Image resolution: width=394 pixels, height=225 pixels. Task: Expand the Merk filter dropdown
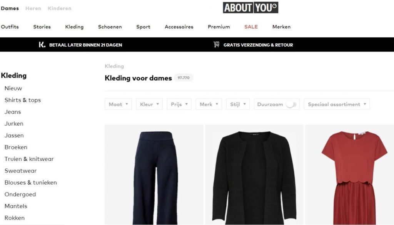(x=209, y=104)
